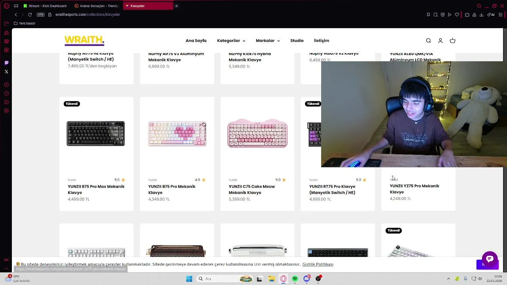The height and width of the screenshot is (285, 507).
Task: Open browser downloads icon
Action: (x=481, y=15)
